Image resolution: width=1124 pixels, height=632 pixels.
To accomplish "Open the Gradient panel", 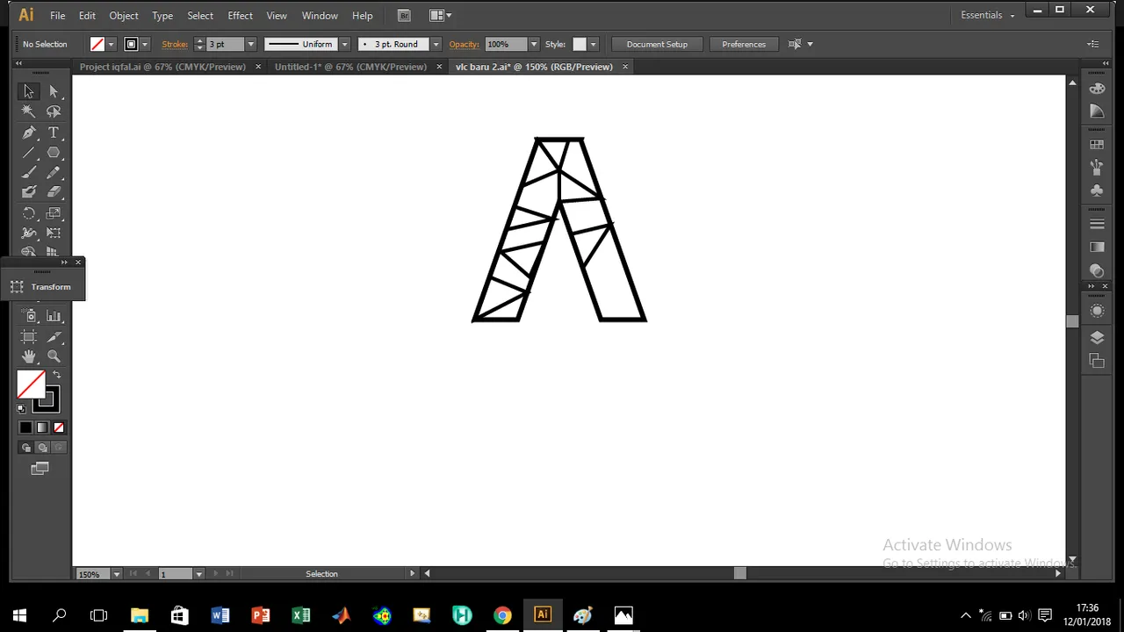I will pos(1097,248).
